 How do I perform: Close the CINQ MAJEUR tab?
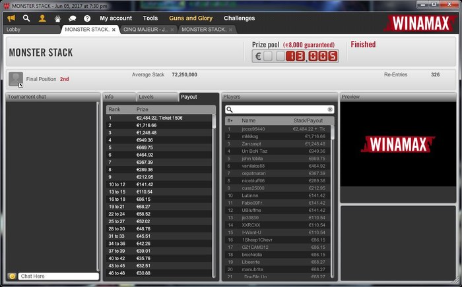pyautogui.click(x=172, y=30)
